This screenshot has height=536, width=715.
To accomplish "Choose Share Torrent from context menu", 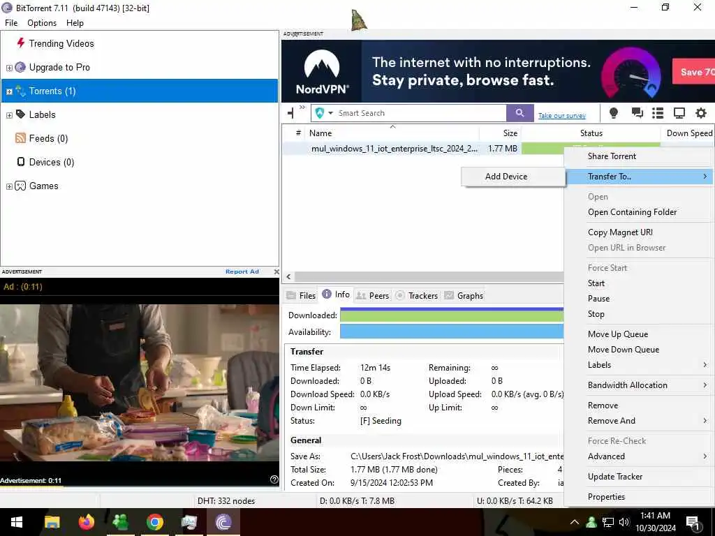I will coord(639,156).
